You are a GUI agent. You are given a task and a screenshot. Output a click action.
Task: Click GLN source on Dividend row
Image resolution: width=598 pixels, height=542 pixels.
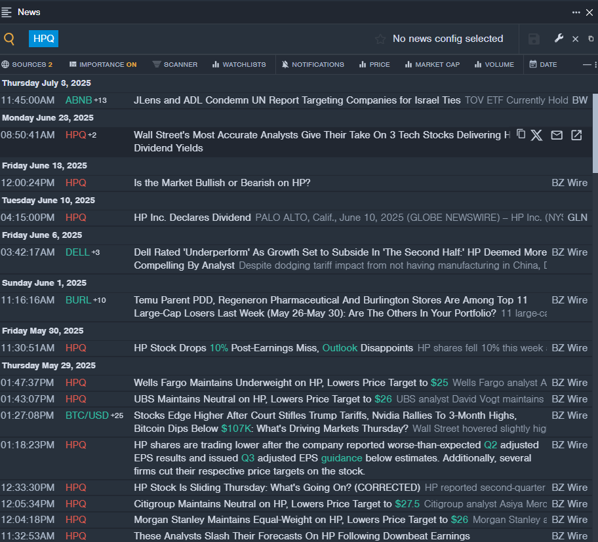(578, 218)
